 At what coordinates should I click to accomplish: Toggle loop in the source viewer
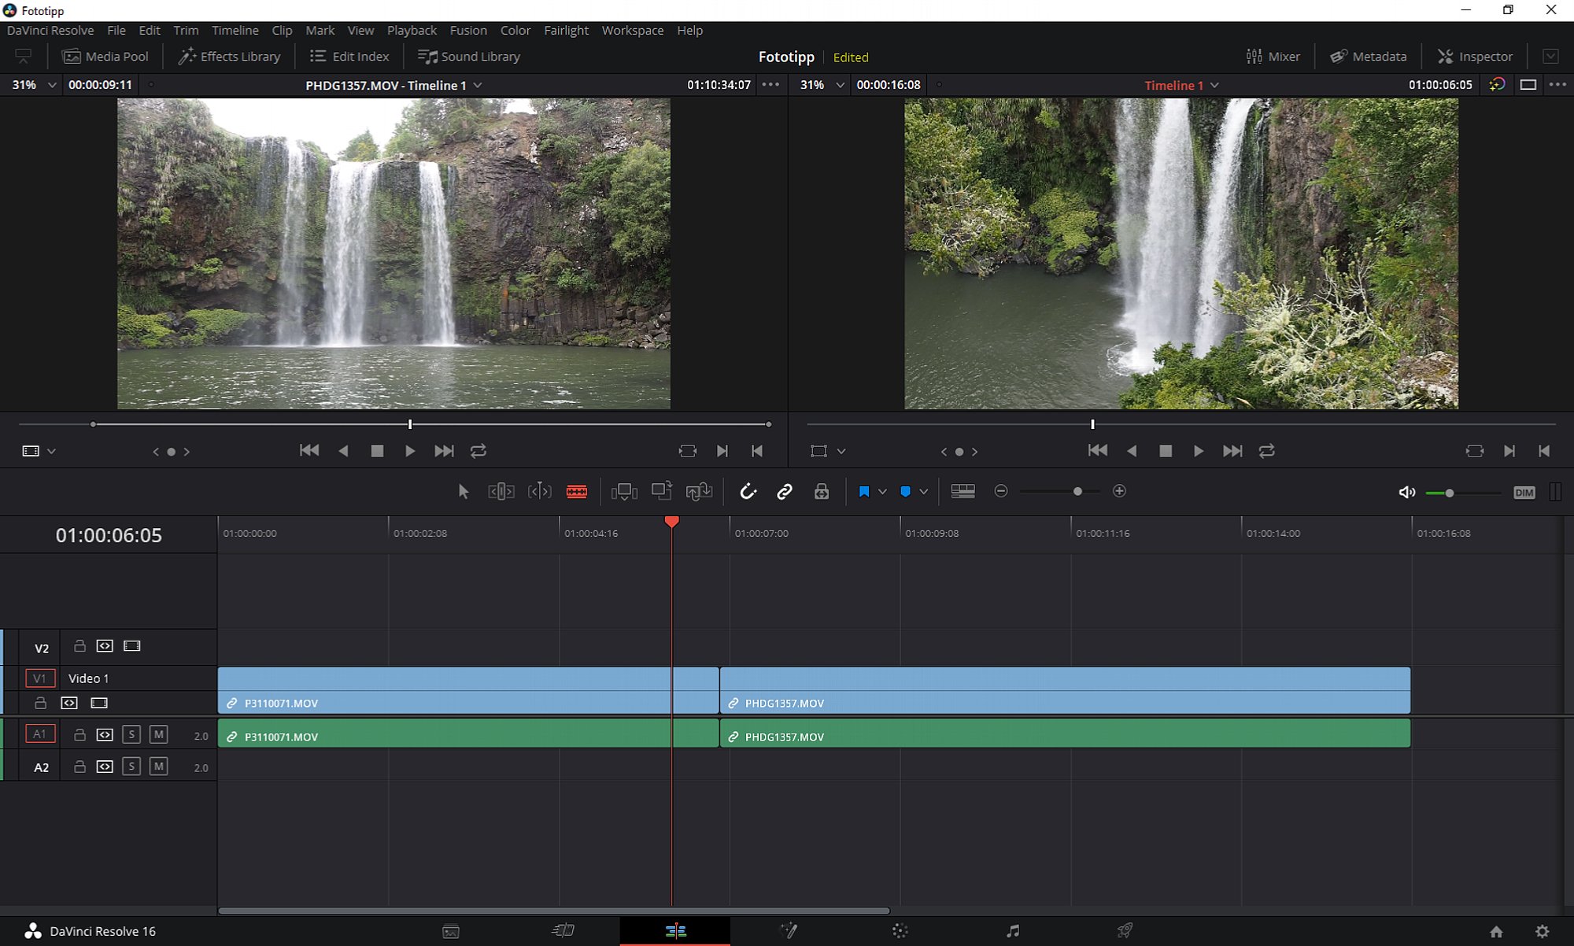[478, 451]
